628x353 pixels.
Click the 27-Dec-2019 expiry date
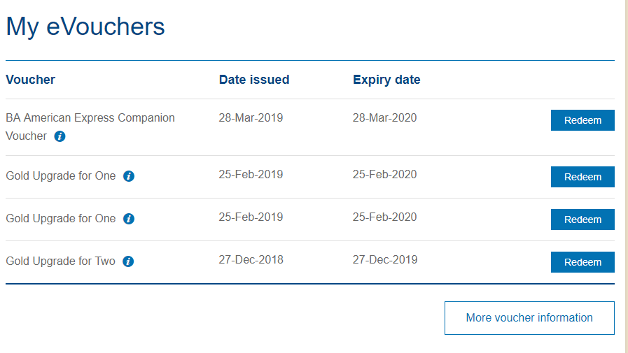[x=384, y=259]
